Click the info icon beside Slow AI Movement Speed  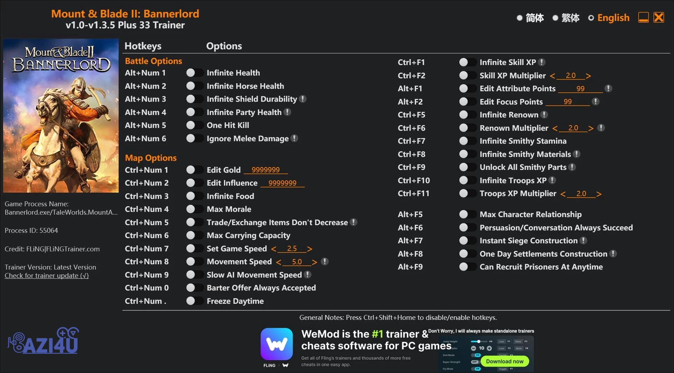(x=308, y=275)
